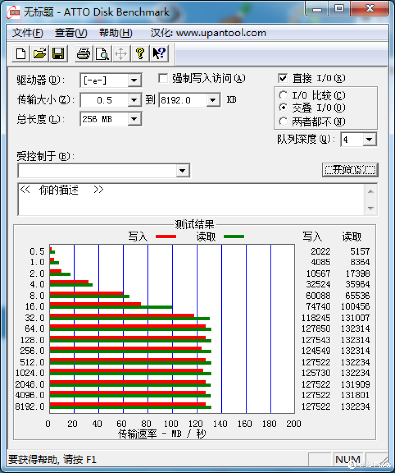Click the Save floppy disk icon
Screen dimensions: 395x473
click(x=59, y=54)
